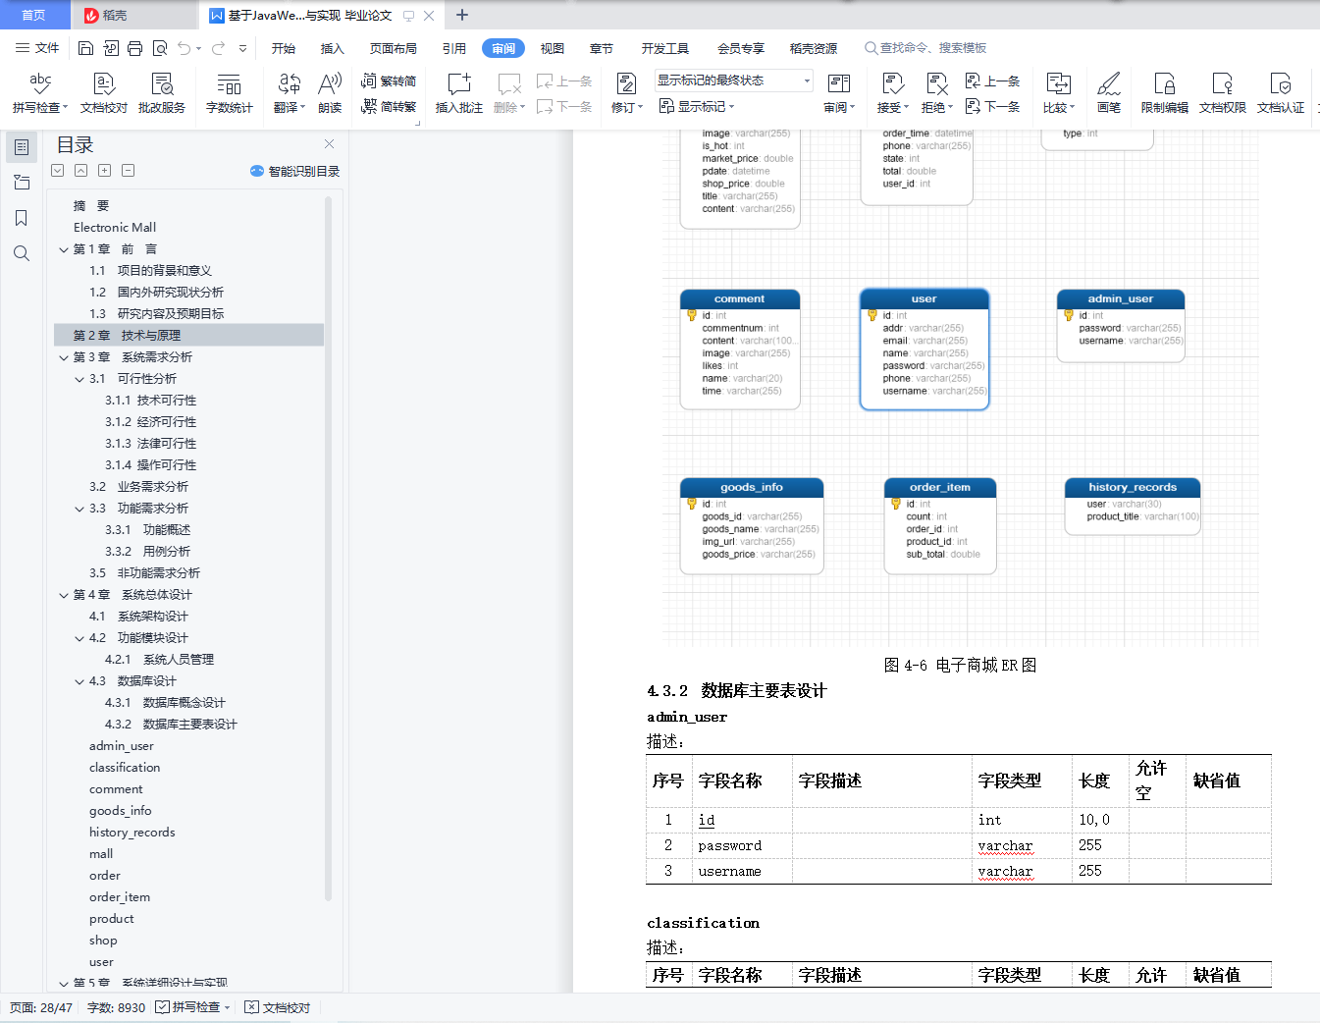Image resolution: width=1320 pixels, height=1023 pixels.
Task: Go to next revision 下一条 beside 拒绝
Action: pos(993,106)
